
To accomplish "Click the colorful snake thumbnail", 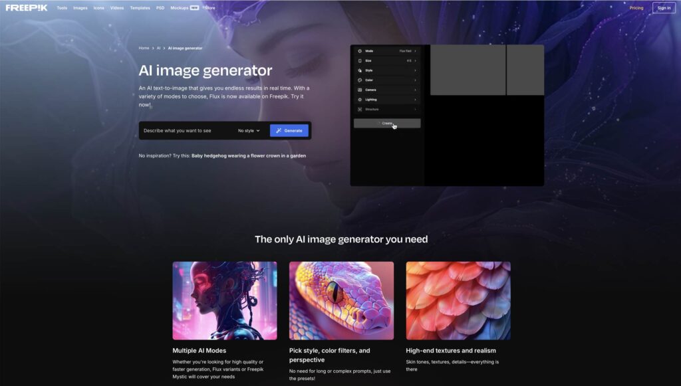I will point(341,300).
